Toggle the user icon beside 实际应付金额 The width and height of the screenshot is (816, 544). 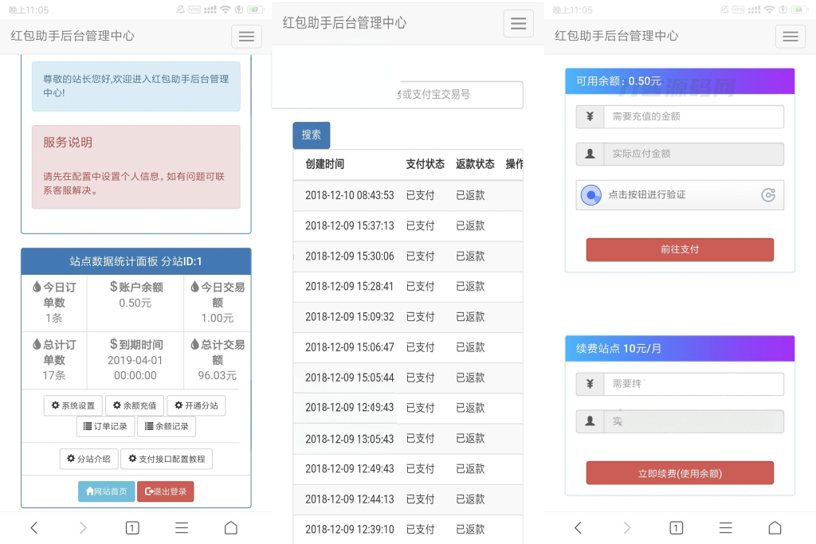coord(589,154)
